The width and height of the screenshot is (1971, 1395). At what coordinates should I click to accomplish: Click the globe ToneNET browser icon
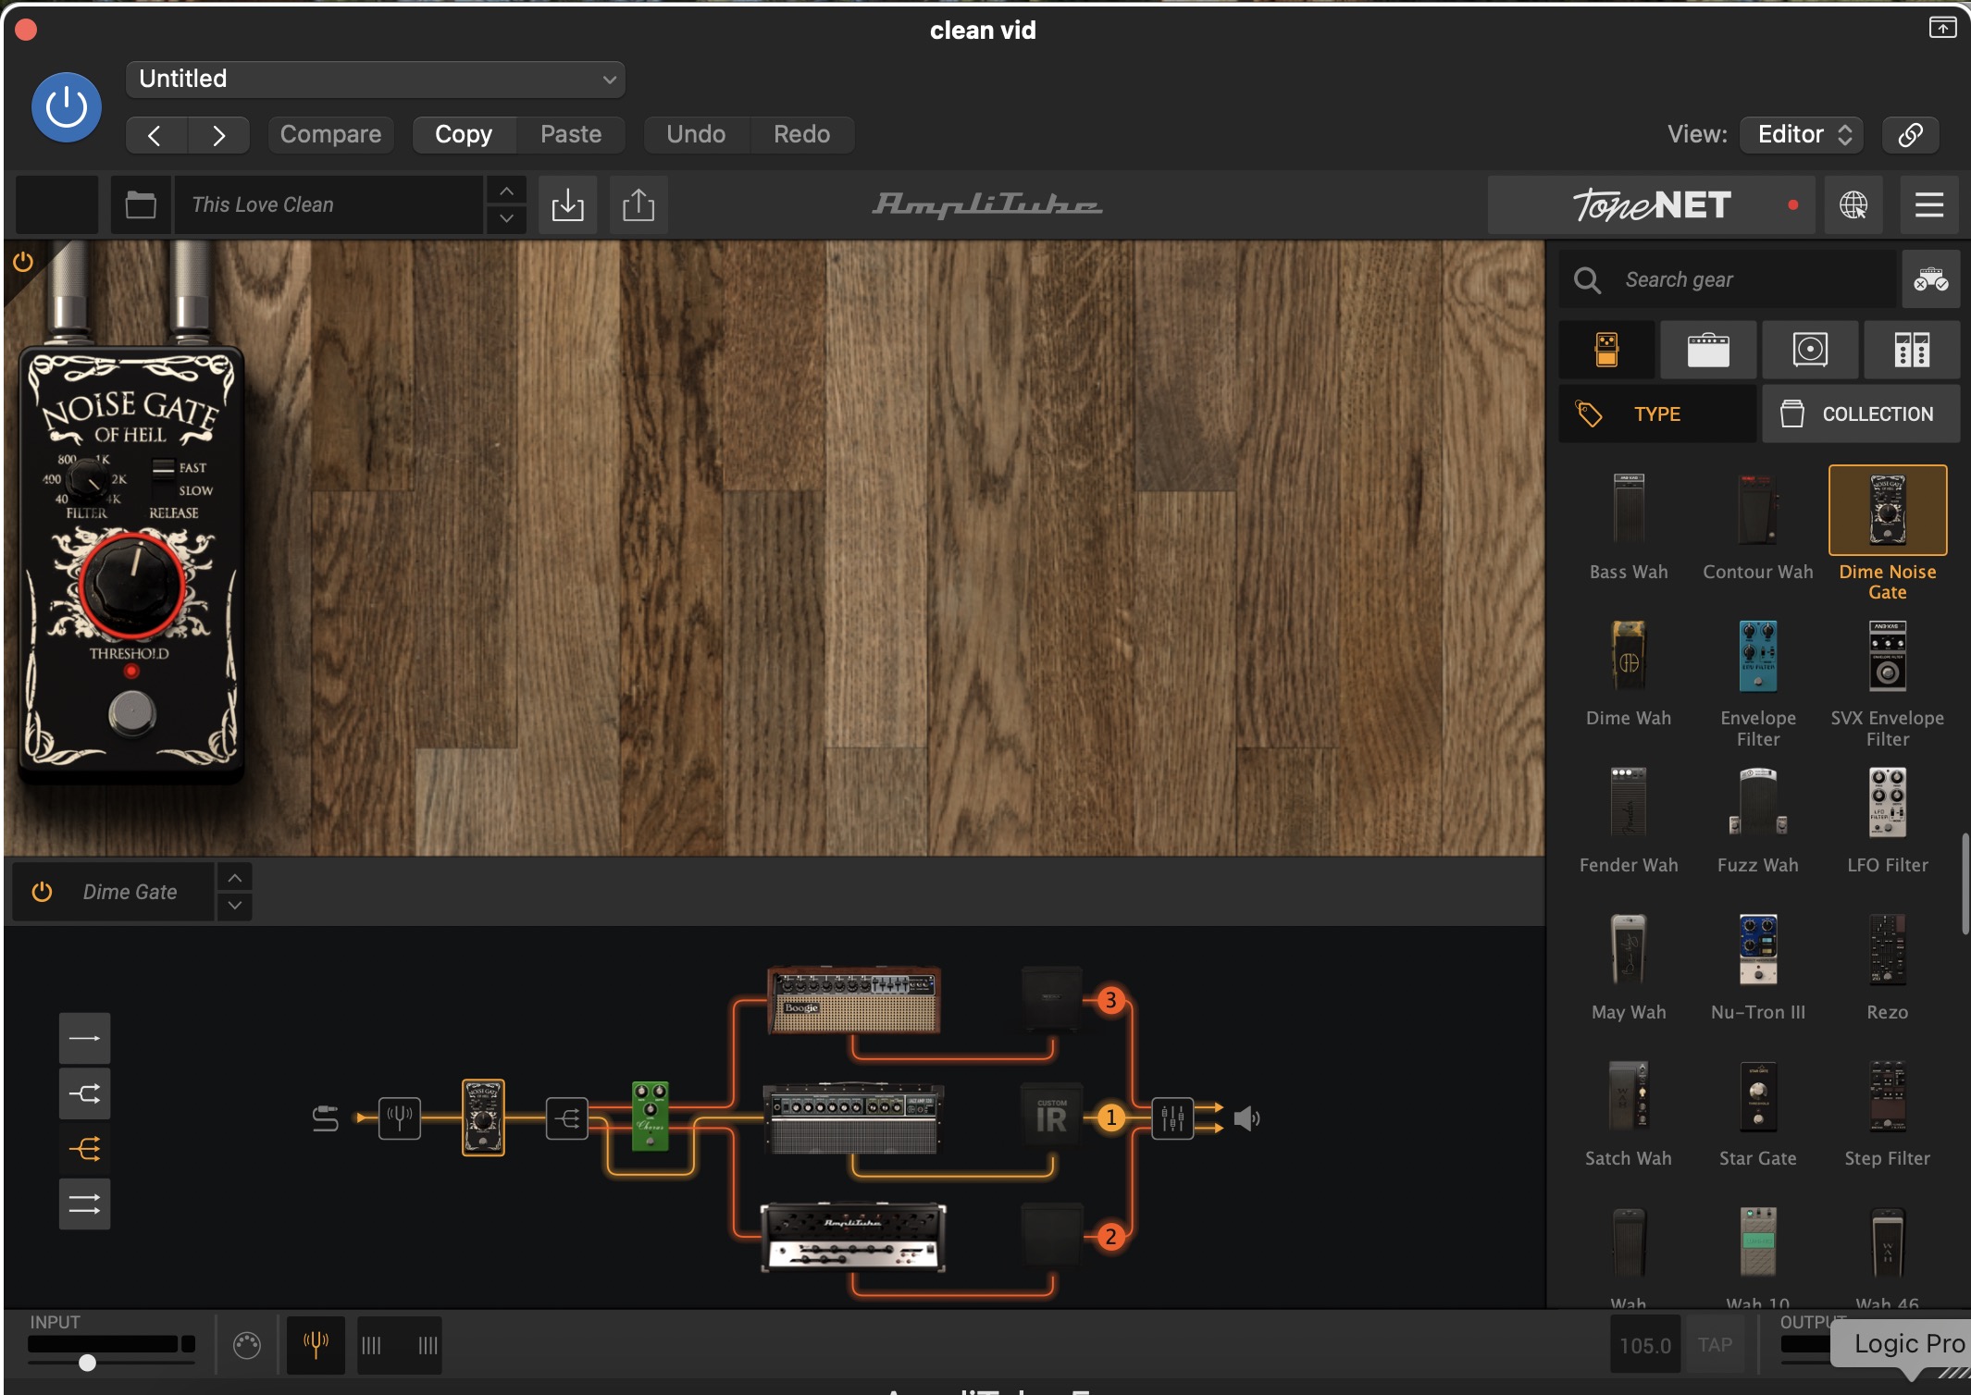pos(1853,204)
